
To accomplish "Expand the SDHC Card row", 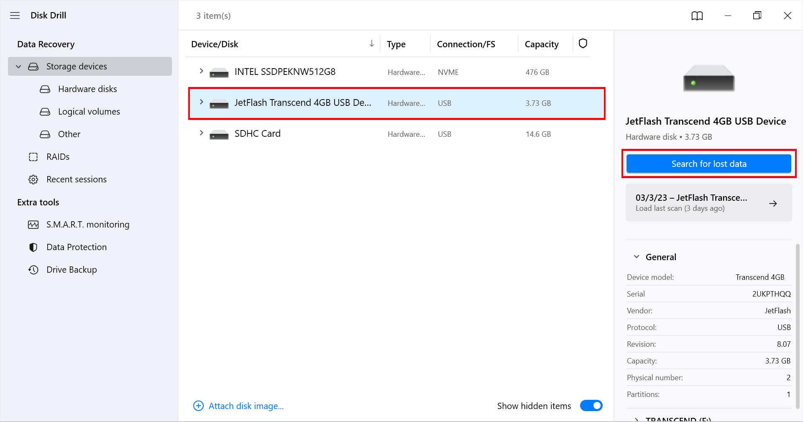I will coord(201,133).
